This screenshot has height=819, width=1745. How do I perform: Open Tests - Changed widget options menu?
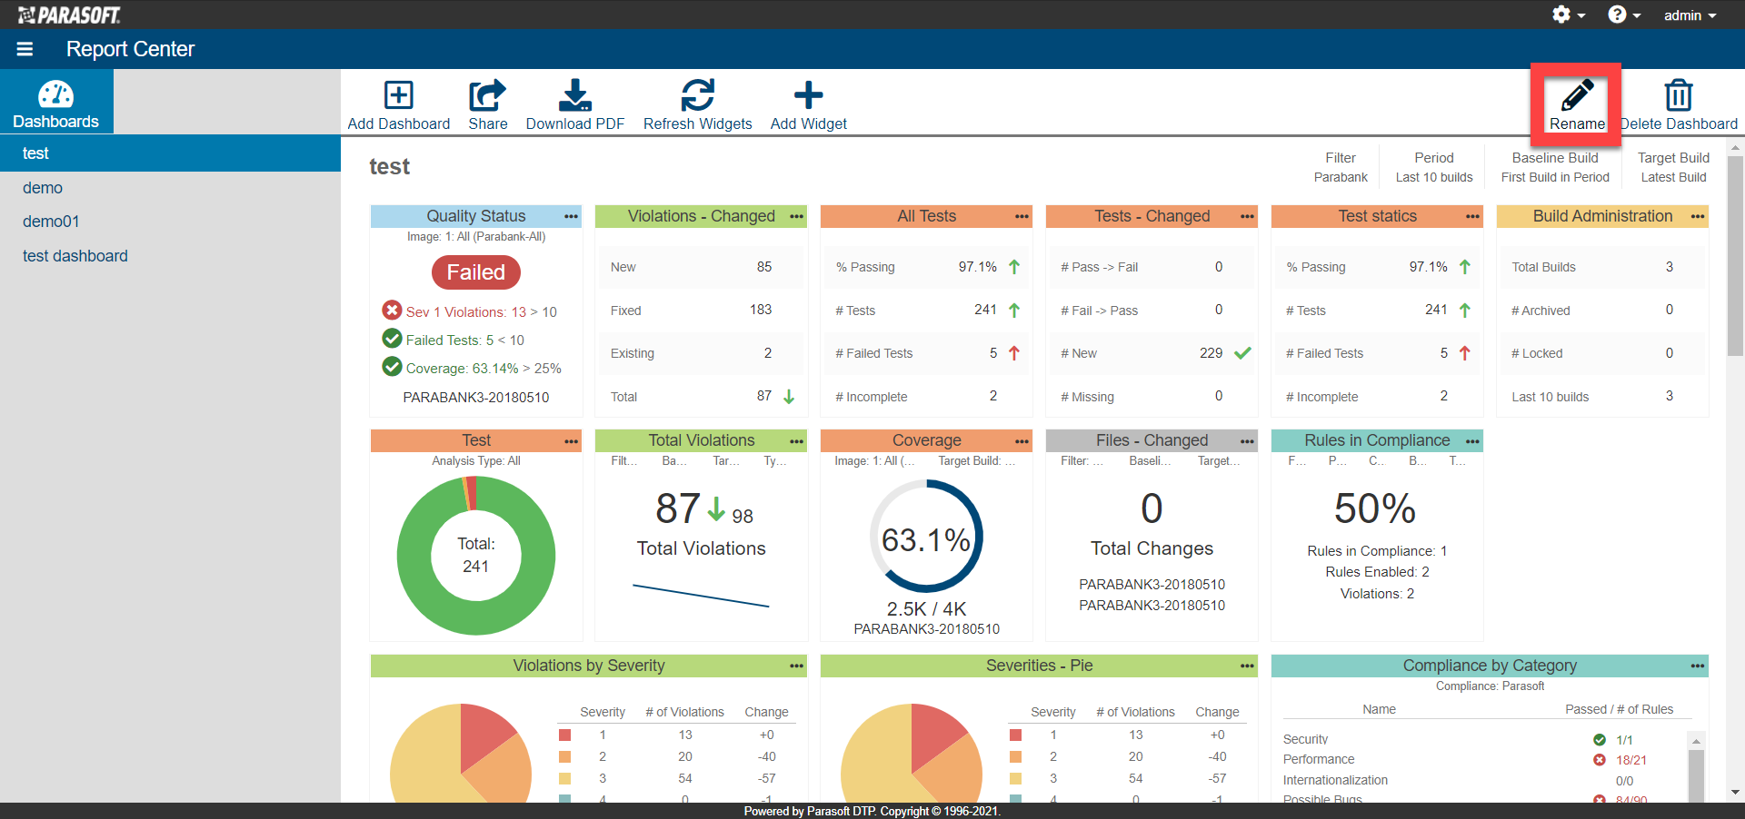coord(1247,216)
